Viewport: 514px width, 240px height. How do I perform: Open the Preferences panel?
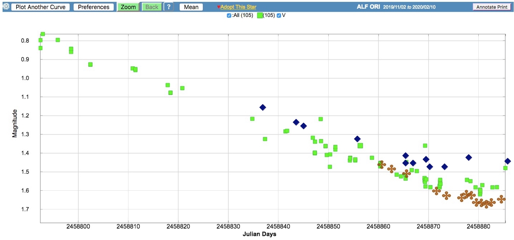pyautogui.click(x=94, y=7)
